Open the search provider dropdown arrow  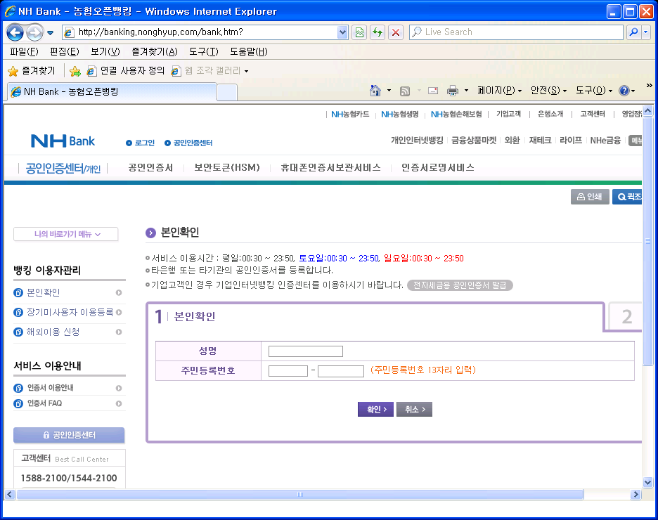pyautogui.click(x=646, y=32)
